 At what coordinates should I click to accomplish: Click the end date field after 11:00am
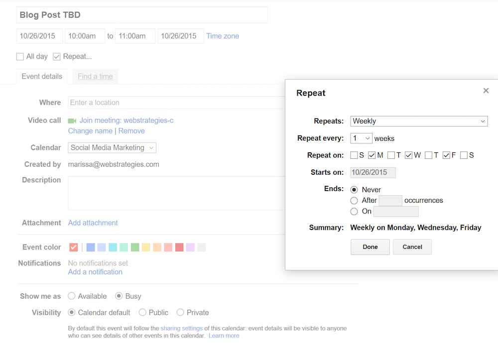[181, 36]
